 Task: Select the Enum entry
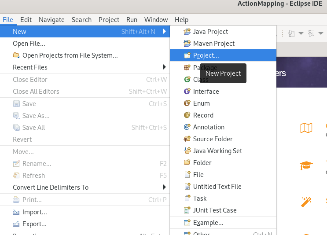pos(223,103)
